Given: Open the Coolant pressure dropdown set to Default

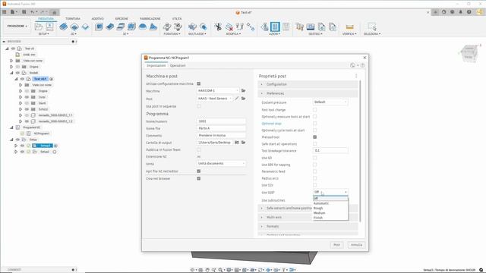Looking at the screenshot, I should coord(330,102).
